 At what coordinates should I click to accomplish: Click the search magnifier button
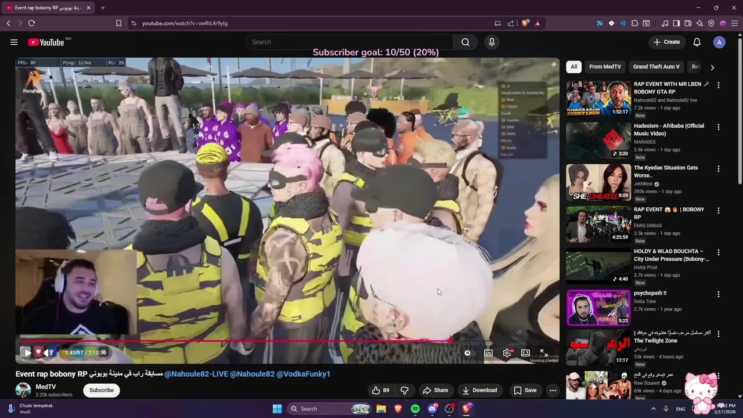[x=466, y=42]
